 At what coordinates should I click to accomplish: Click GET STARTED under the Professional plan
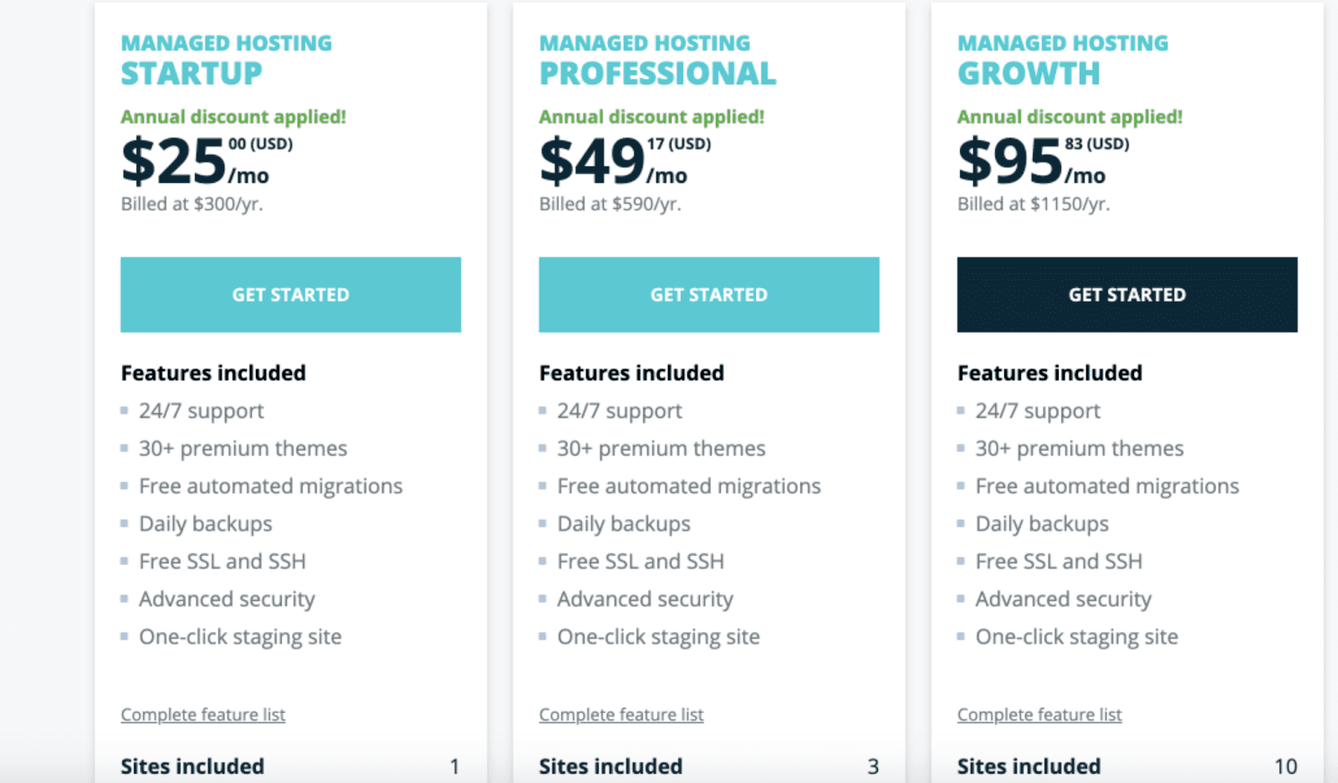[708, 294]
